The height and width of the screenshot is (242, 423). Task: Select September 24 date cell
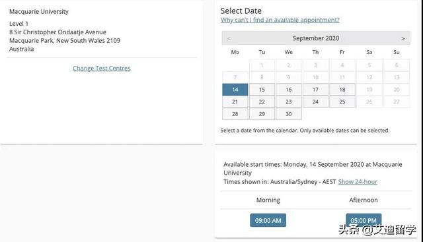(x=315, y=102)
